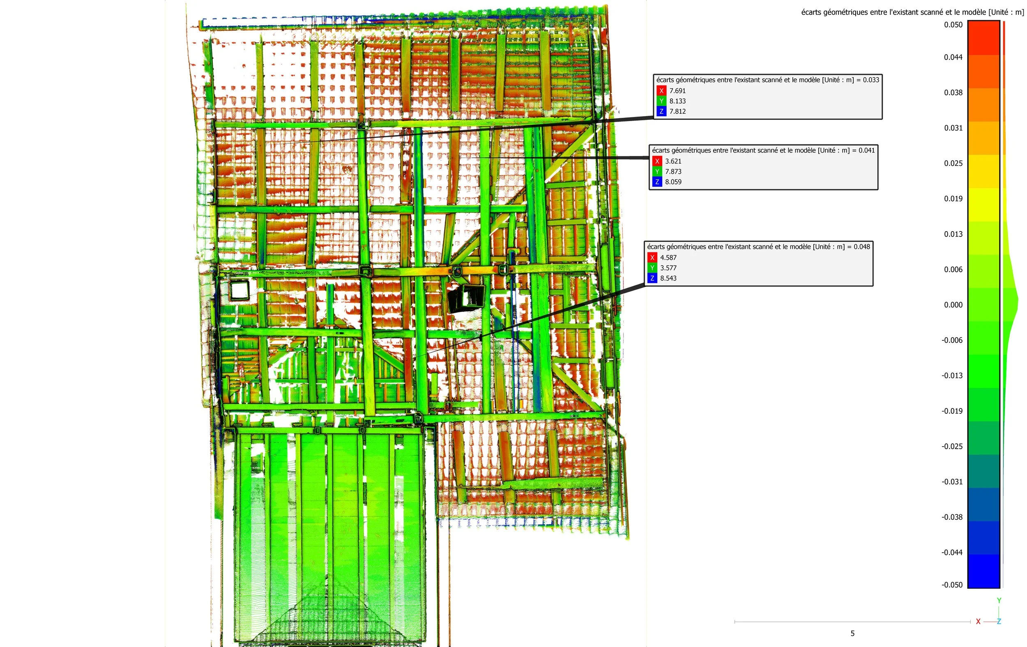The height and width of the screenshot is (647, 1027).
Task: Click the blue Z icon in the 0.048 annotation
Action: coord(652,278)
